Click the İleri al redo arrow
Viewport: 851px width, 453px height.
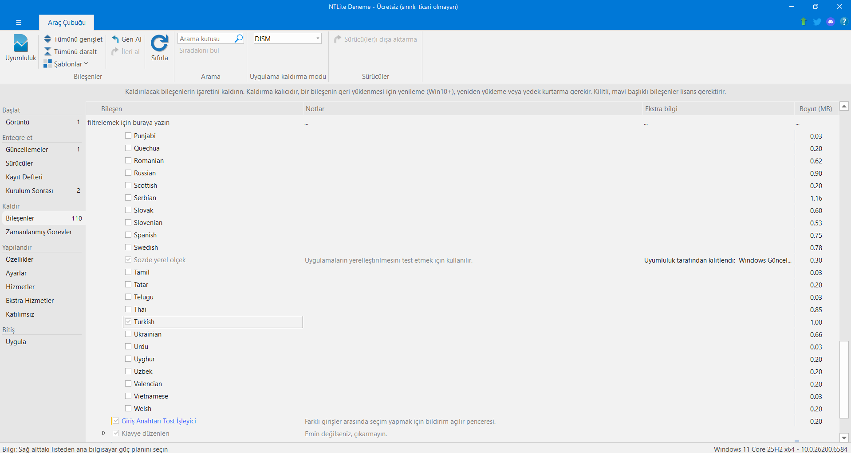115,51
